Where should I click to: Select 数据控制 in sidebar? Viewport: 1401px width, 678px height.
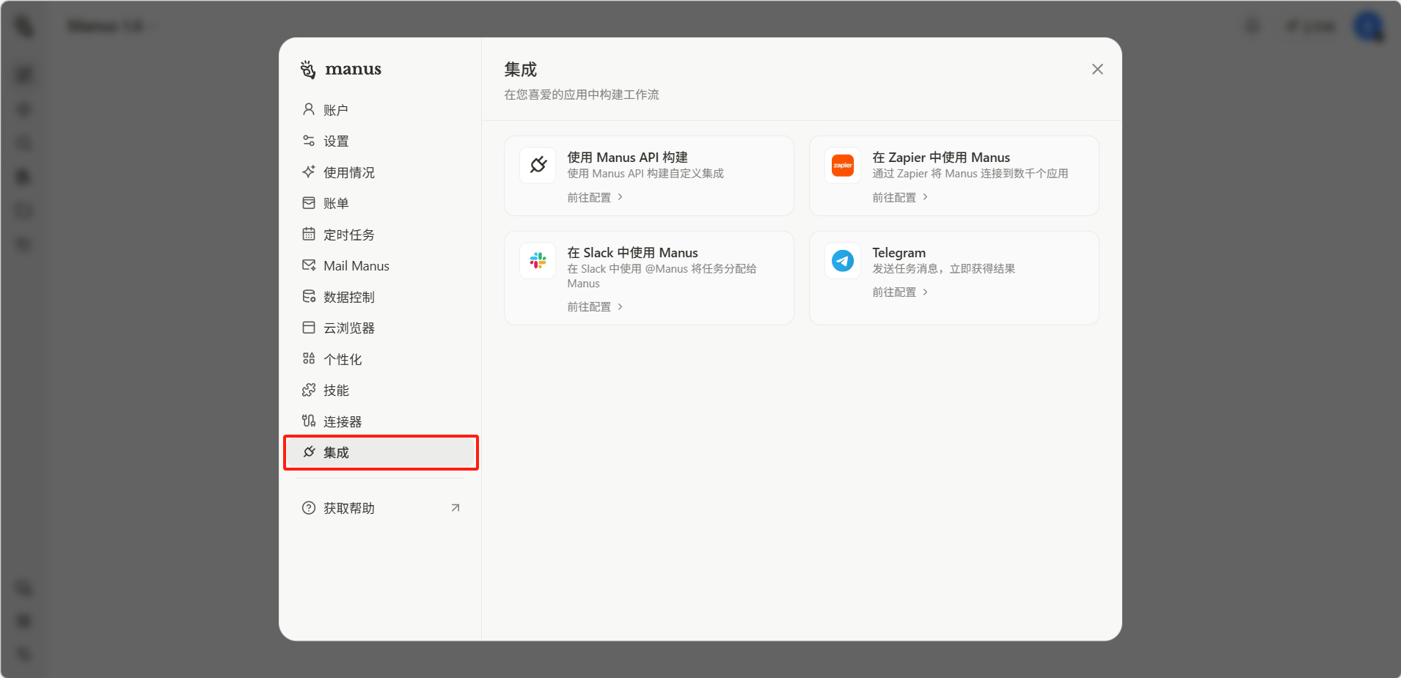coord(349,297)
